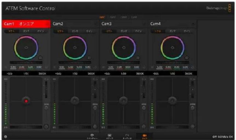Expand the Cam4 header dropdown arrow
Image resolution: width=236 pixels, height=140 pixels.
pos(193,24)
